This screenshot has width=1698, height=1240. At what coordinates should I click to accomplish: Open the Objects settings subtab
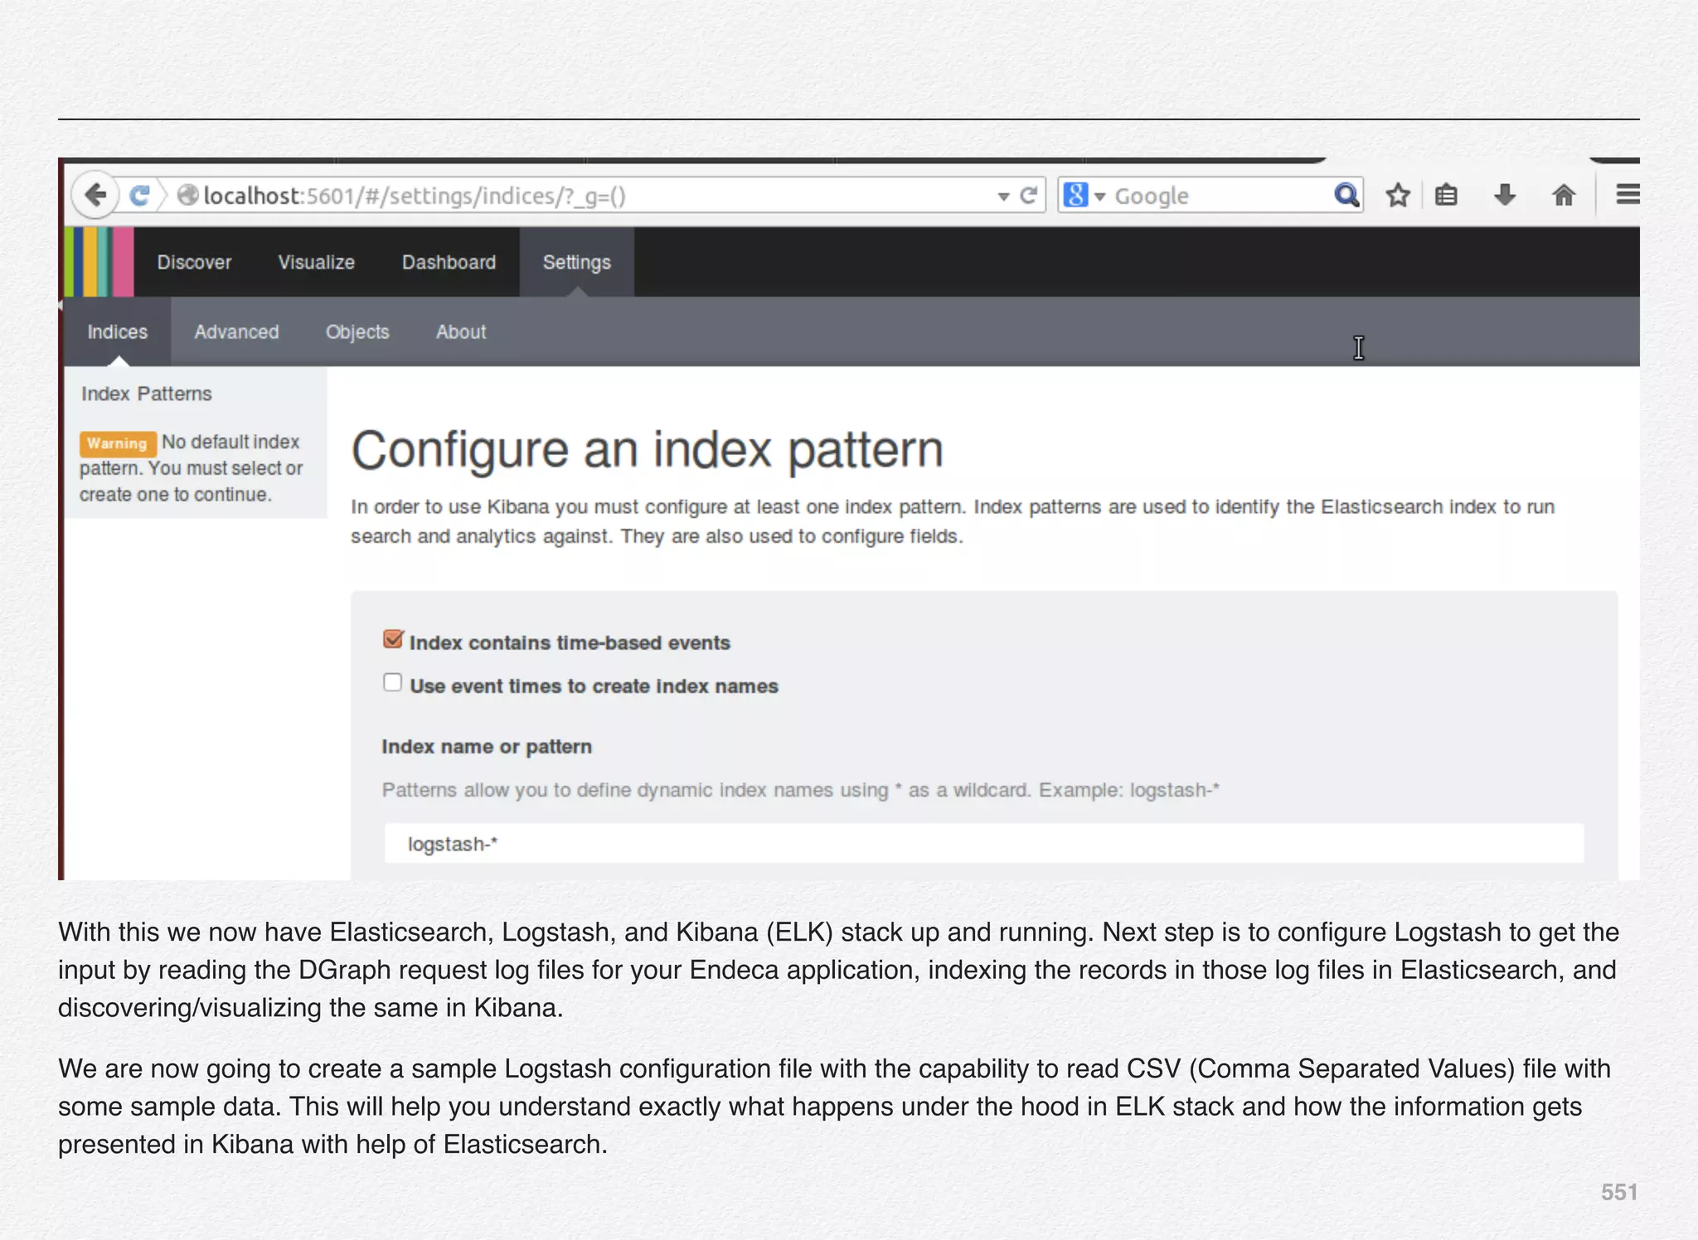(357, 332)
